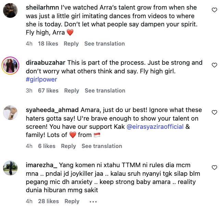The image size is (222, 209).
Task: View diraabuzahar's story ring avatar
Action: [x=10, y=66]
